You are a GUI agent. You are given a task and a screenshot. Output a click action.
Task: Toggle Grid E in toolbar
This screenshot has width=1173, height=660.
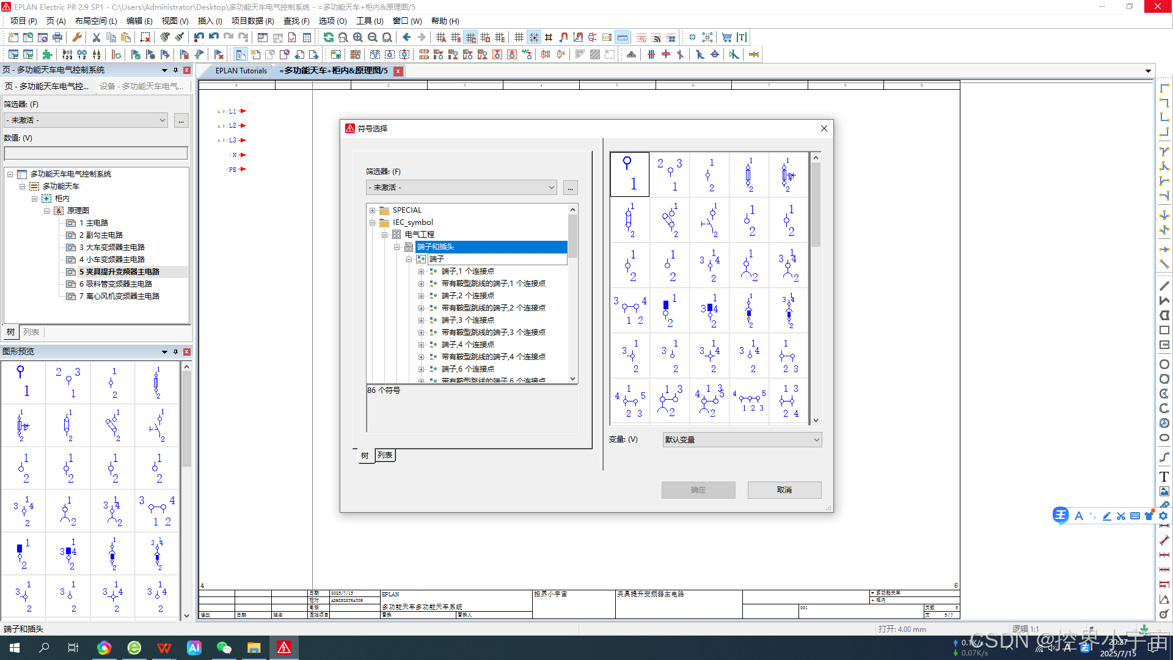500,37
